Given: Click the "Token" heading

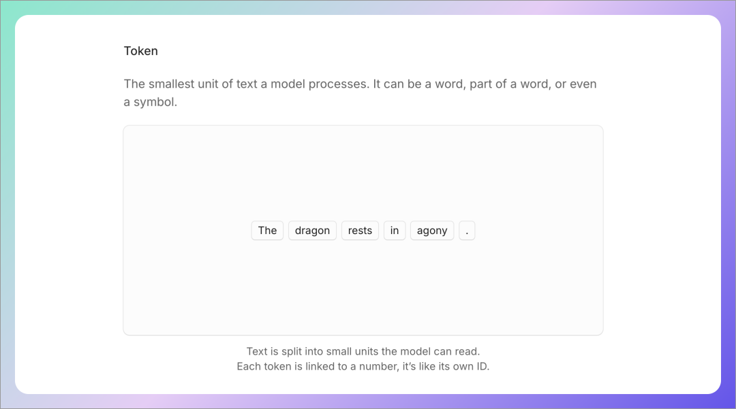Looking at the screenshot, I should coord(140,51).
